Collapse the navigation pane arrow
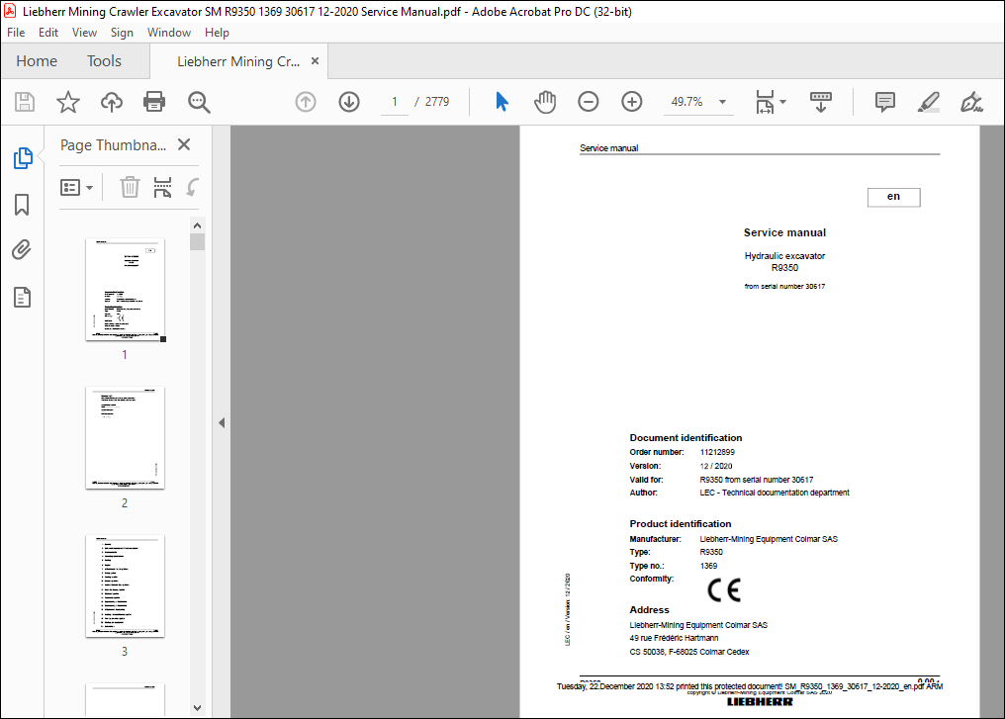1005x719 pixels. [222, 423]
